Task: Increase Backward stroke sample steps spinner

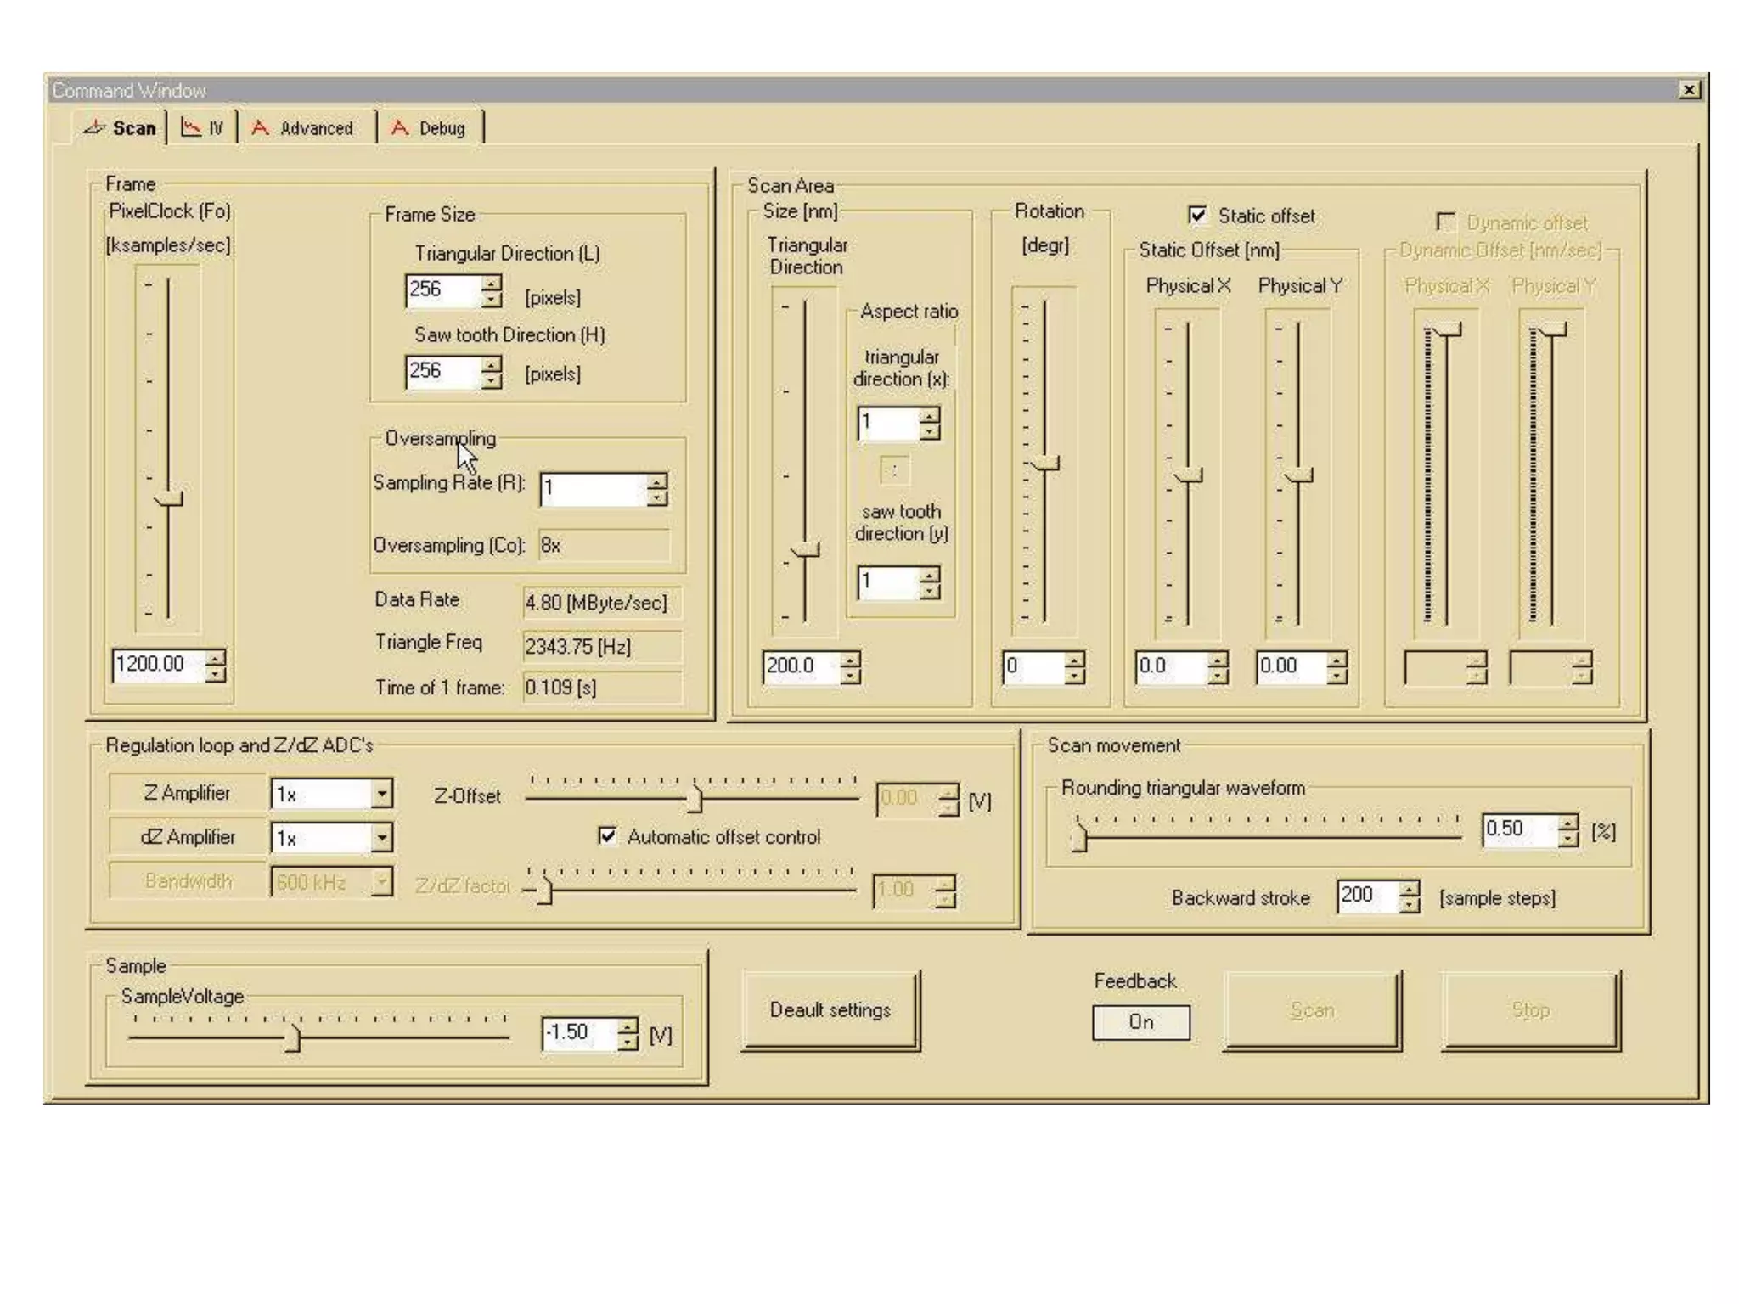Action: click(x=1410, y=888)
